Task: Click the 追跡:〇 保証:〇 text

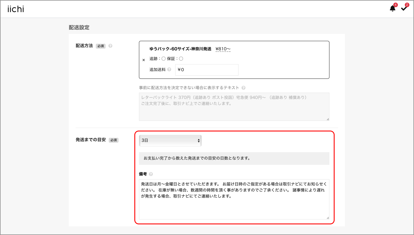Action: tap(166, 59)
